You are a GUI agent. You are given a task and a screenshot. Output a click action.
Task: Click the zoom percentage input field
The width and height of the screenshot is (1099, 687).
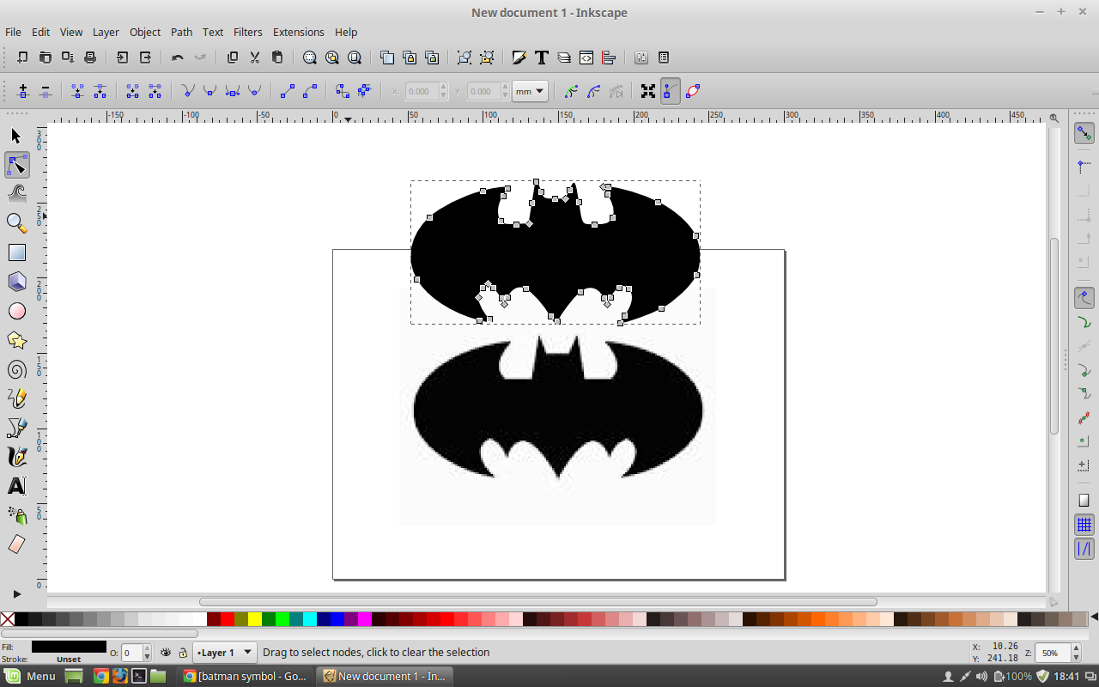1053,653
